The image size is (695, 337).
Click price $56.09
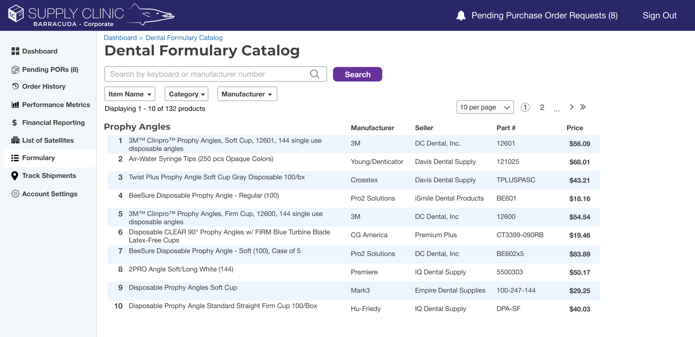pos(580,144)
